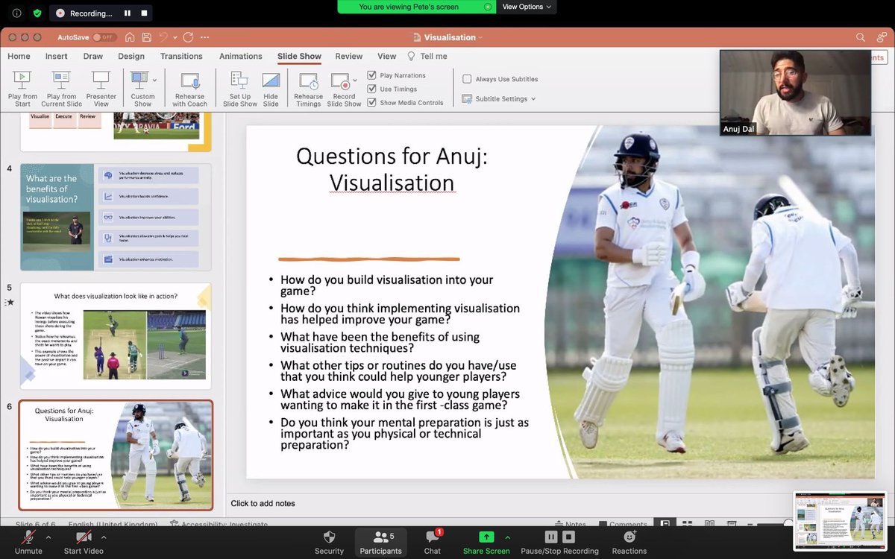Toggle the AutoSave switch

pos(104,37)
